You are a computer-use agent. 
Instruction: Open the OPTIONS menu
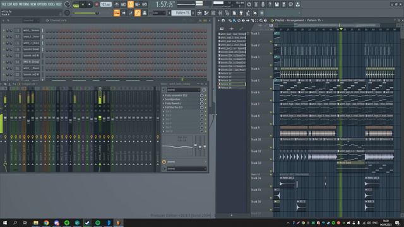coord(42,4)
